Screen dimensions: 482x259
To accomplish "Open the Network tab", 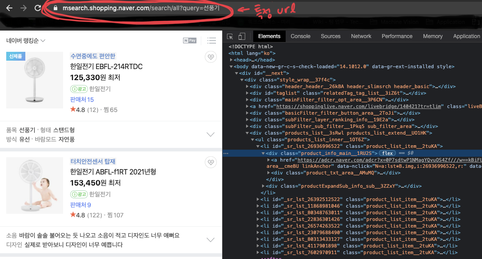I will (361, 36).
